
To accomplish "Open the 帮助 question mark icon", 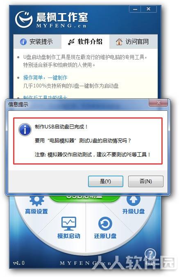I will (x=150, y=254).
